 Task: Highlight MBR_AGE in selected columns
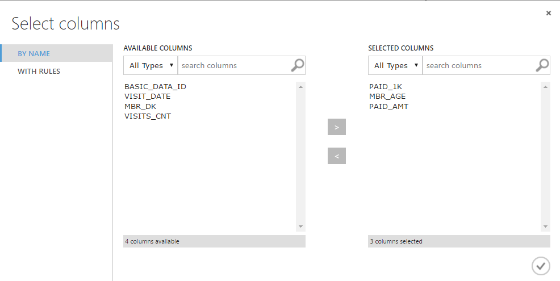tap(387, 97)
